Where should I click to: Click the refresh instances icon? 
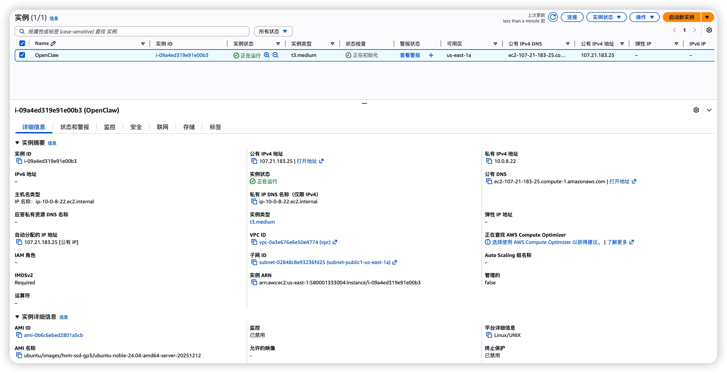553,17
